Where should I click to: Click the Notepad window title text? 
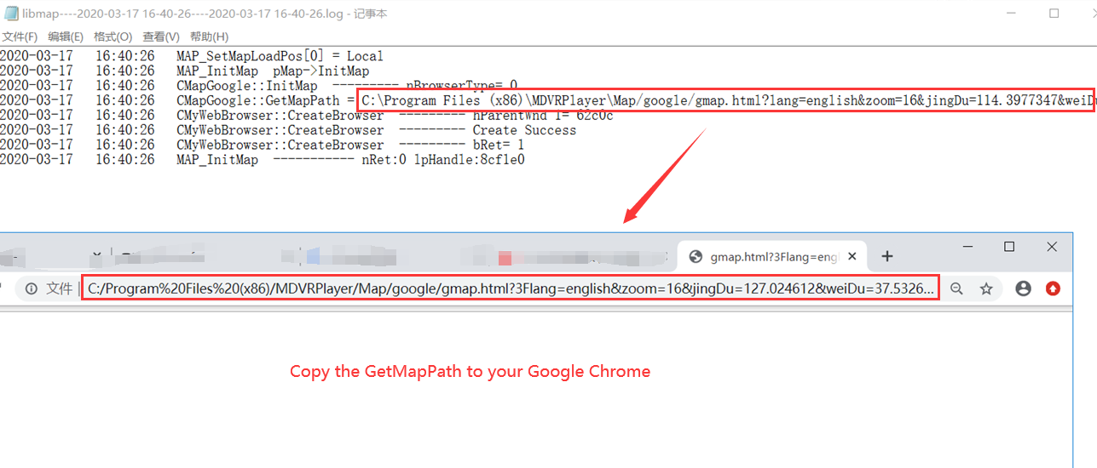(205, 14)
